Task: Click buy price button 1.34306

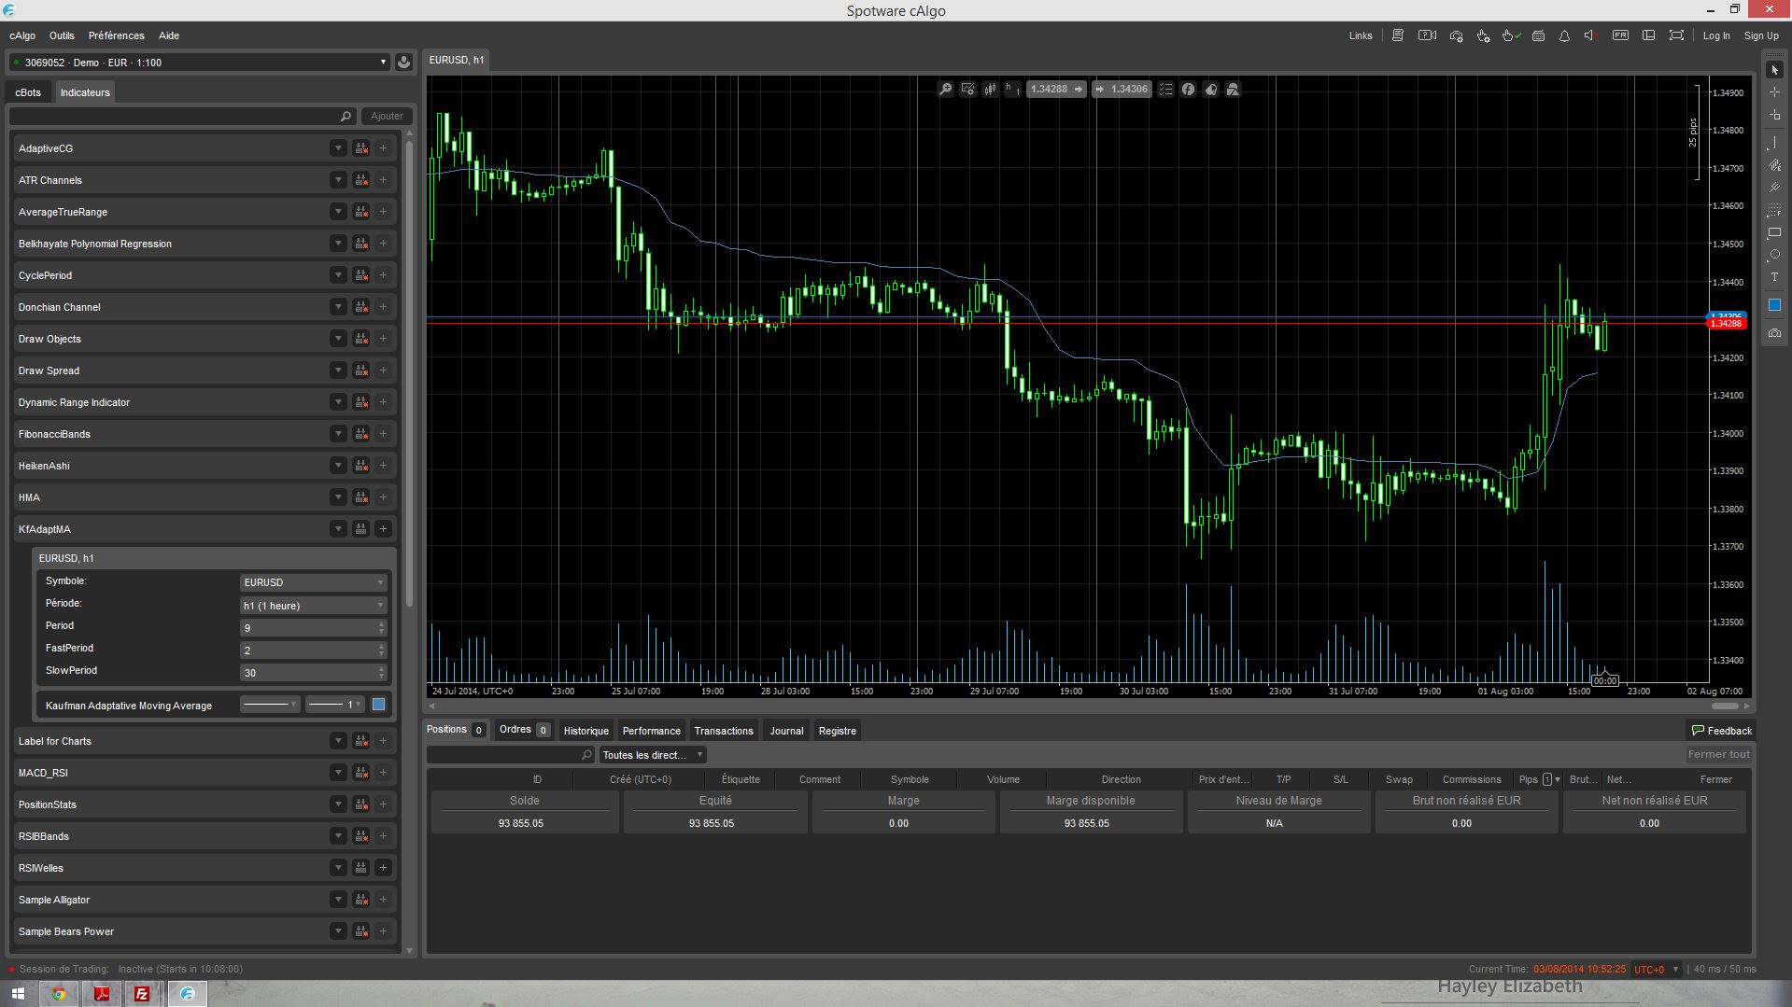Action: (x=1121, y=90)
